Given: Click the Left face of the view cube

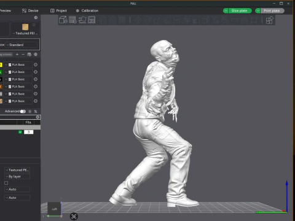Looking at the screenshot, I should (x=54, y=209).
